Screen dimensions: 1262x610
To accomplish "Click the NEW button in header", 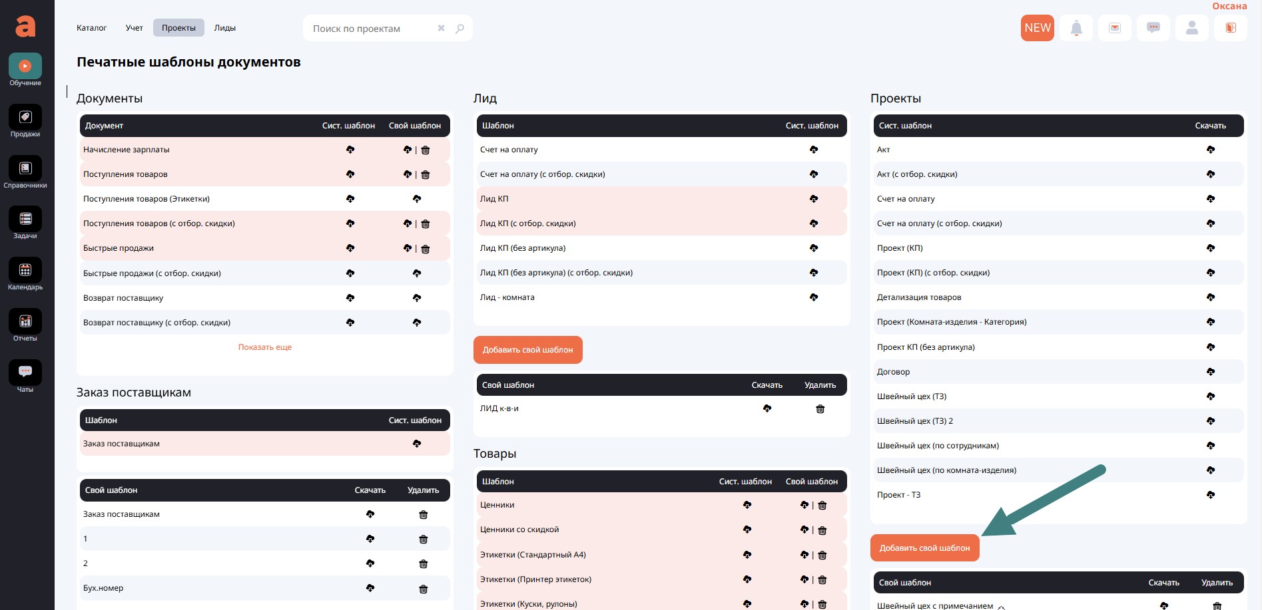I will click(x=1037, y=28).
